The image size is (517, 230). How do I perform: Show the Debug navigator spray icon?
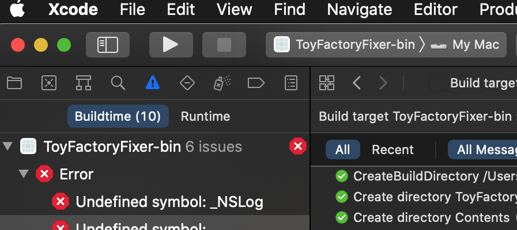point(222,83)
